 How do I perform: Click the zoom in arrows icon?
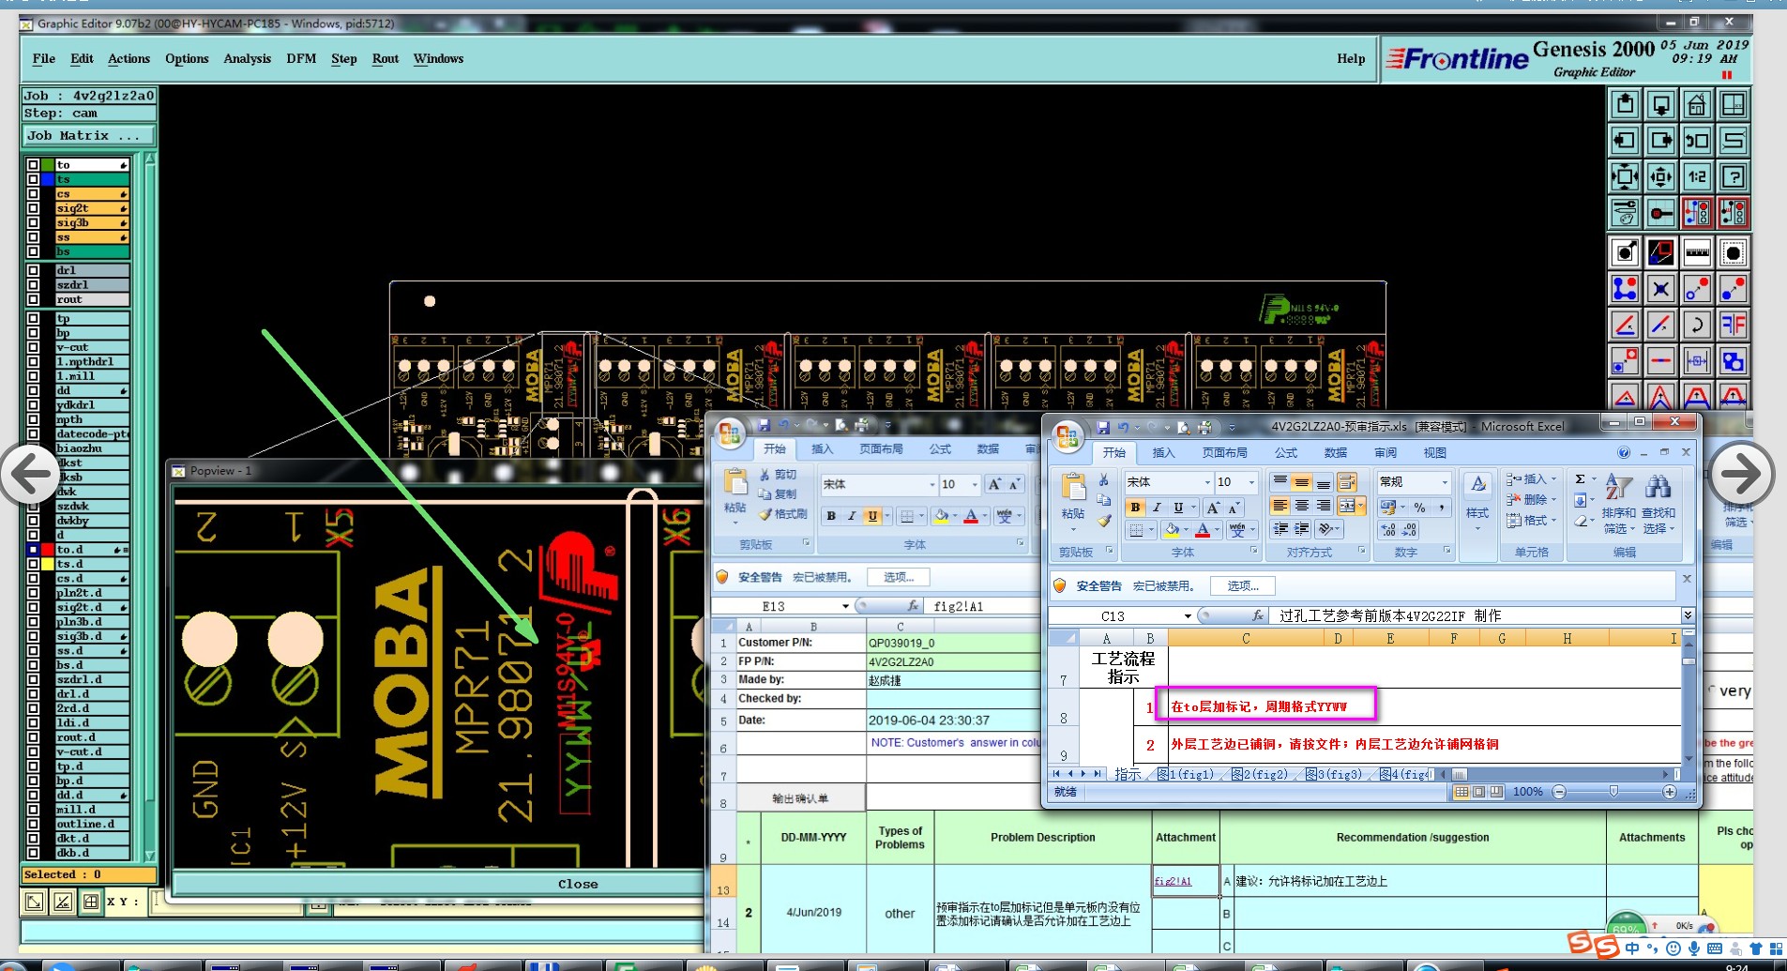[1625, 176]
